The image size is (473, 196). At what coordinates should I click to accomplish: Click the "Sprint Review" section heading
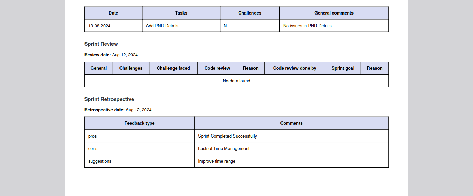[x=101, y=44]
